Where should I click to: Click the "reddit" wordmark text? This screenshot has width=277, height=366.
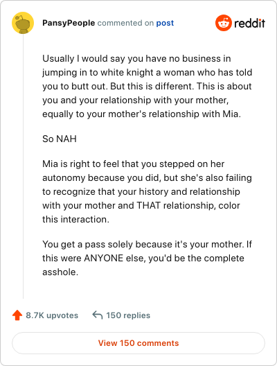(249, 23)
